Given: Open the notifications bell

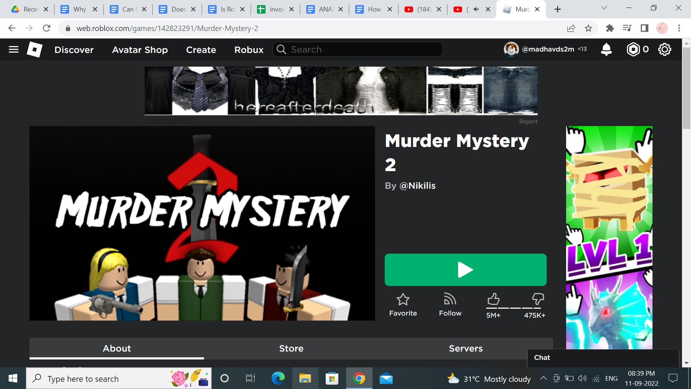Looking at the screenshot, I should point(606,49).
